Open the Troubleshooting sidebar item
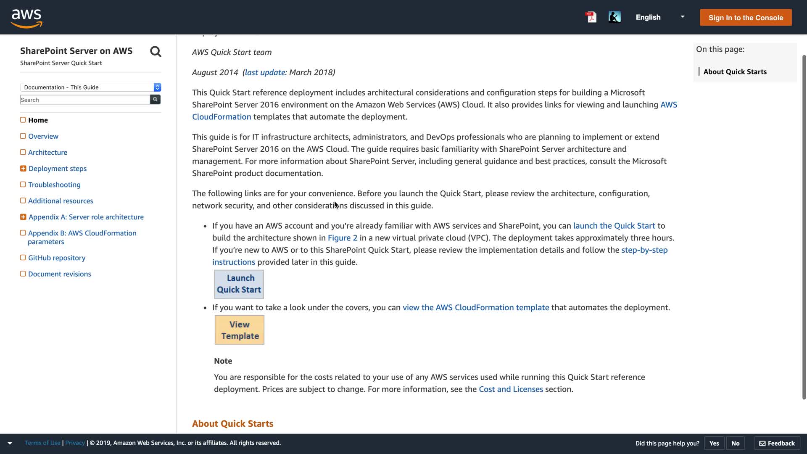Viewport: 807px width, 454px height. [x=54, y=185]
